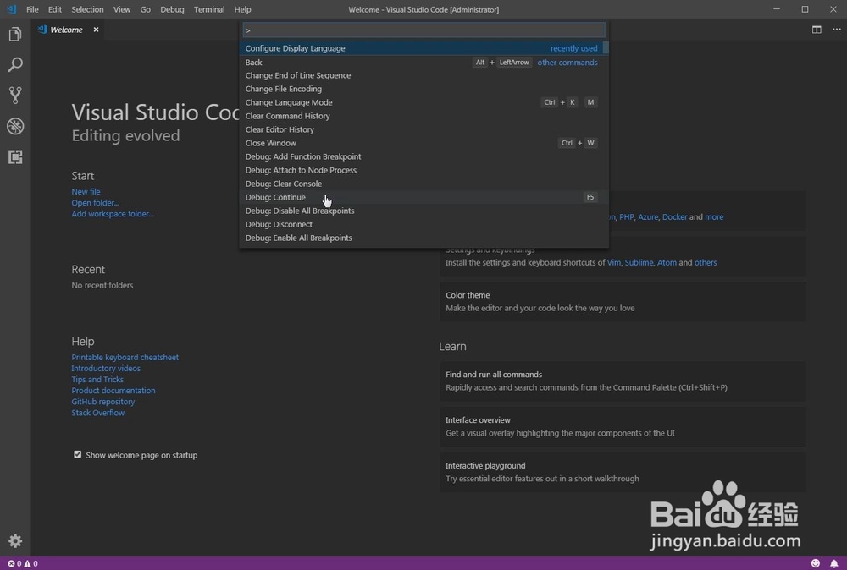Open GitHub repository link
This screenshot has height=570, width=847.
pos(103,401)
